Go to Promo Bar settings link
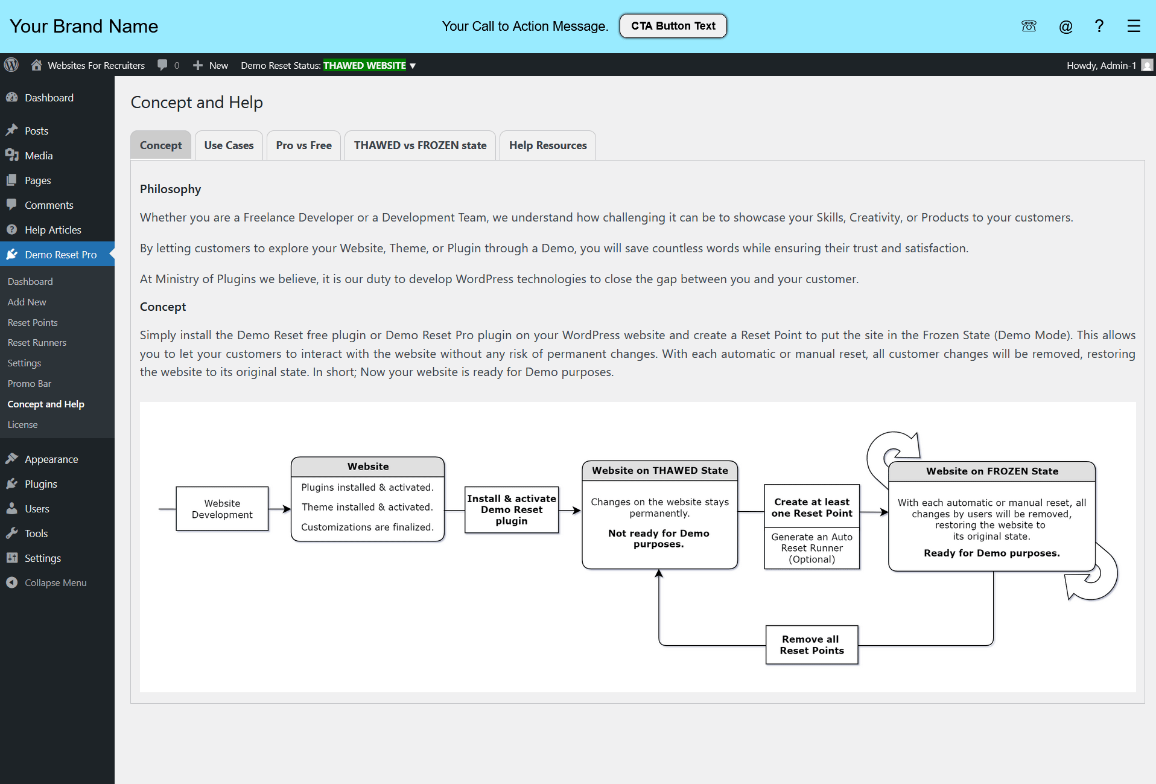Image resolution: width=1156 pixels, height=784 pixels. tap(30, 383)
